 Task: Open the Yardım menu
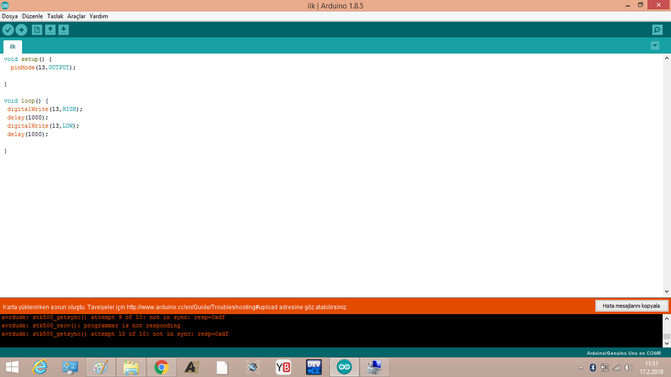(x=99, y=16)
